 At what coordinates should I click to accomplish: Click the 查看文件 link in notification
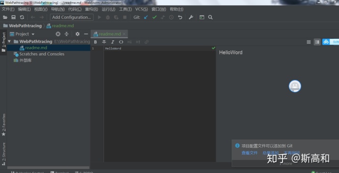(250, 153)
